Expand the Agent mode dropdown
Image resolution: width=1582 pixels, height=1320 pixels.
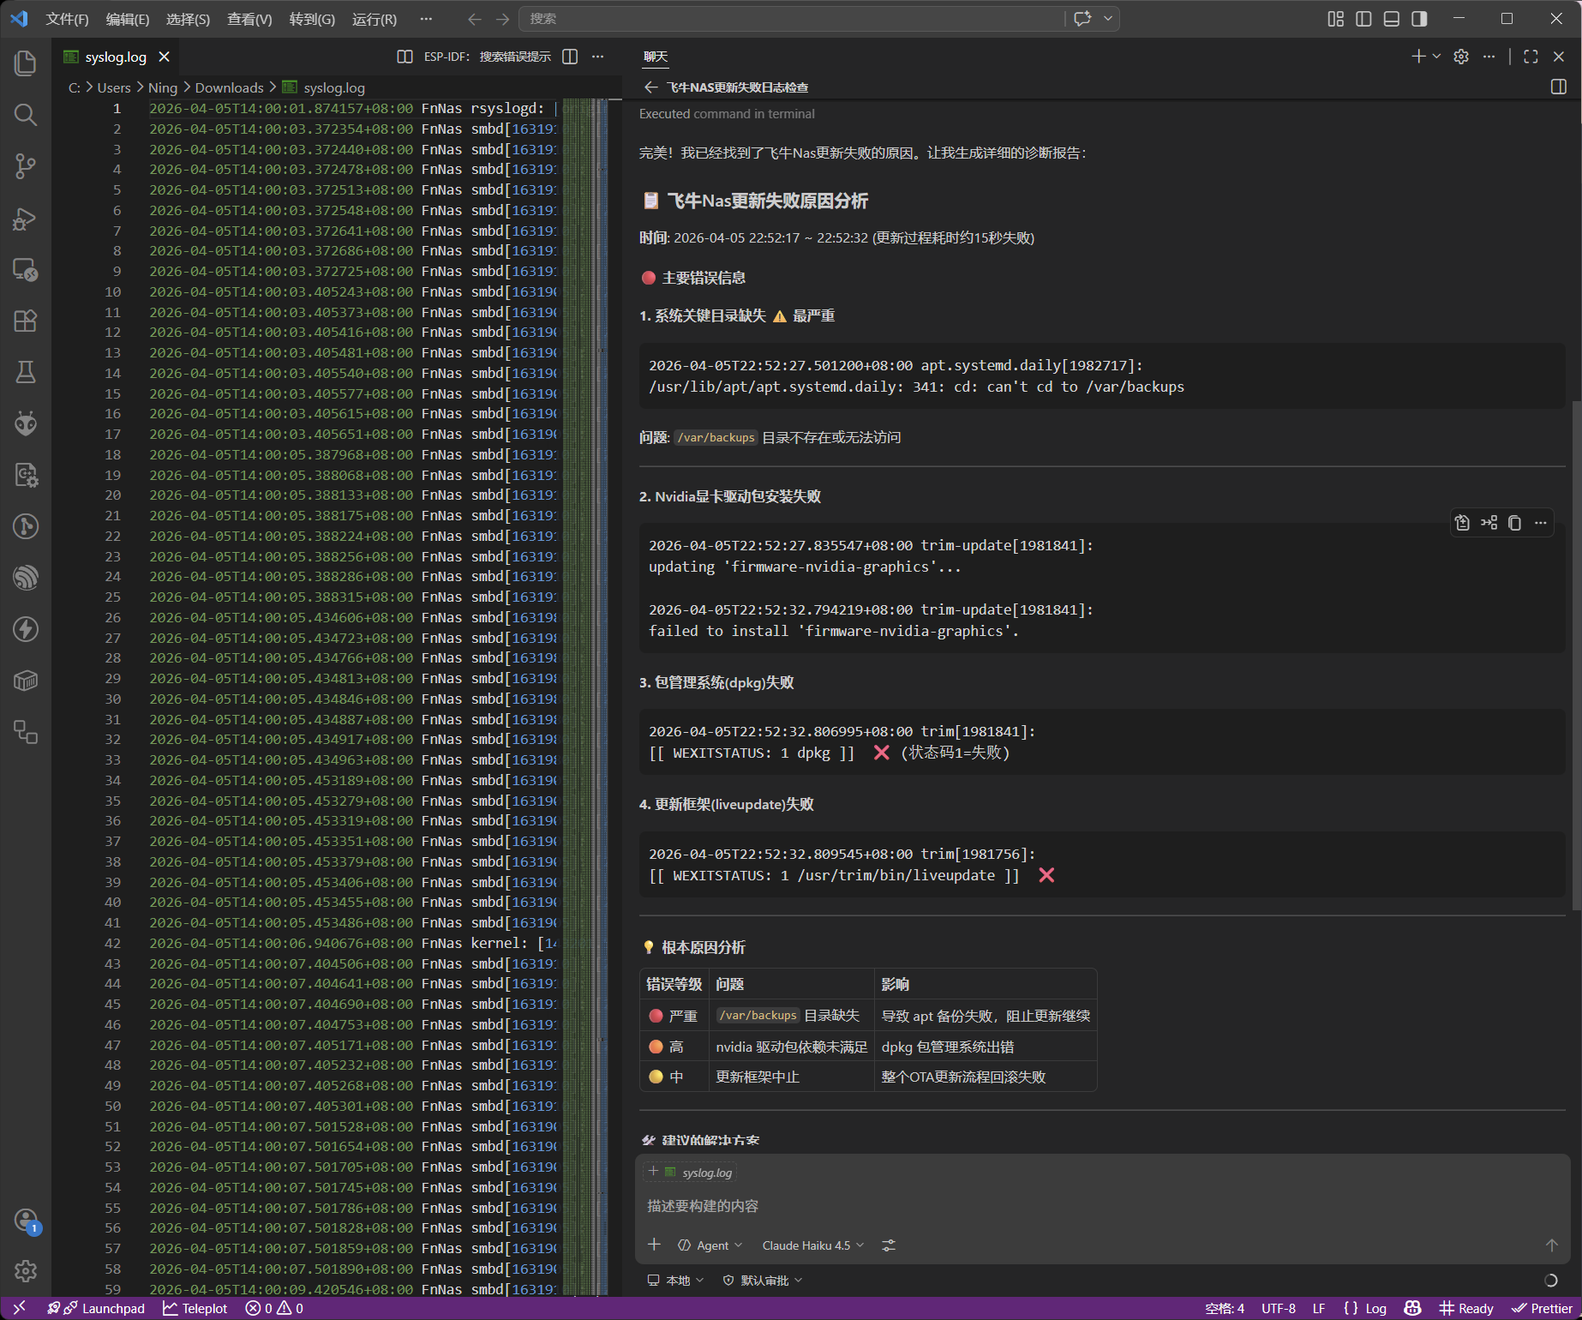710,1245
